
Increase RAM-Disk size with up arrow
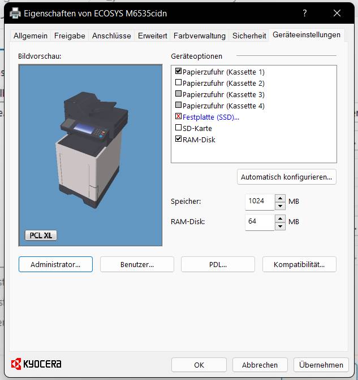coord(281,219)
